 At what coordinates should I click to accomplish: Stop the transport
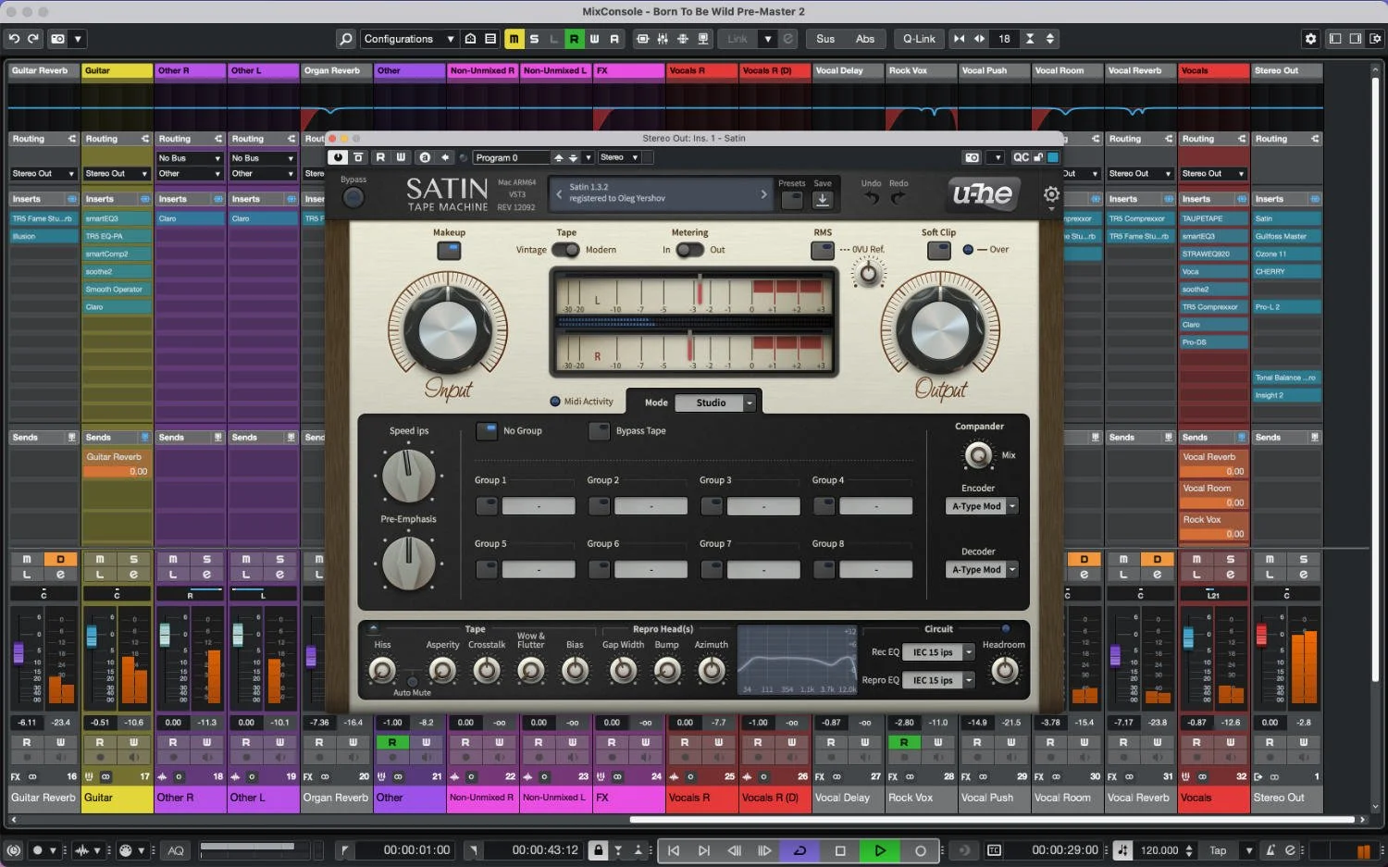click(840, 850)
